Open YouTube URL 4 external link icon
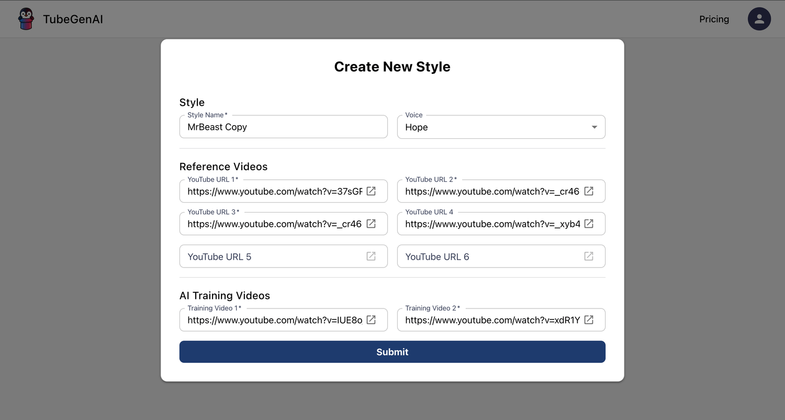The height and width of the screenshot is (420, 785). point(589,224)
